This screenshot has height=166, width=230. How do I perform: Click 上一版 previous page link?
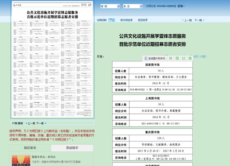click(x=31, y=123)
